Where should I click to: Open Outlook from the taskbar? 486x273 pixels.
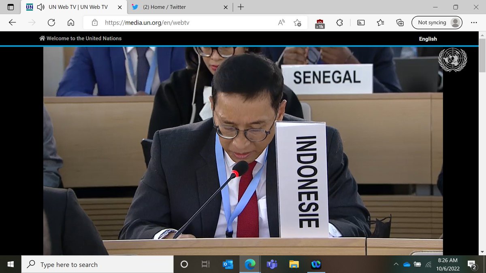pyautogui.click(x=227, y=264)
